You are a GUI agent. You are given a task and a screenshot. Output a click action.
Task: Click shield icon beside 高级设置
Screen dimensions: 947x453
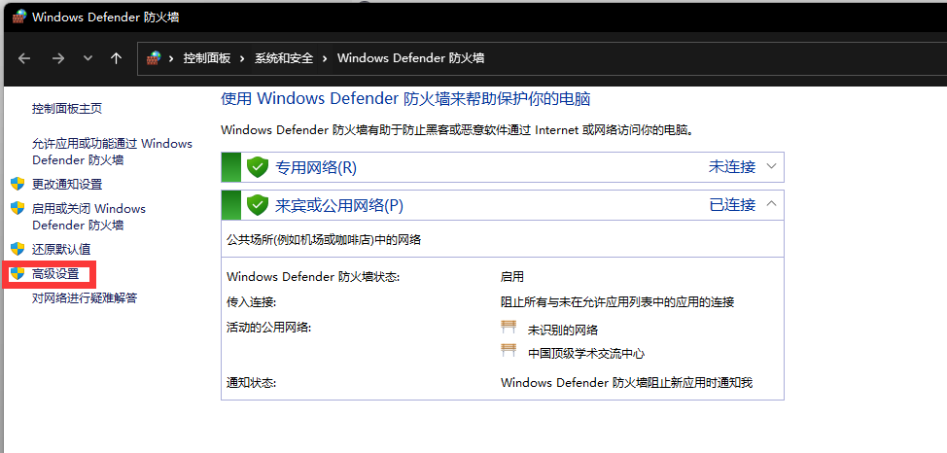[18, 273]
